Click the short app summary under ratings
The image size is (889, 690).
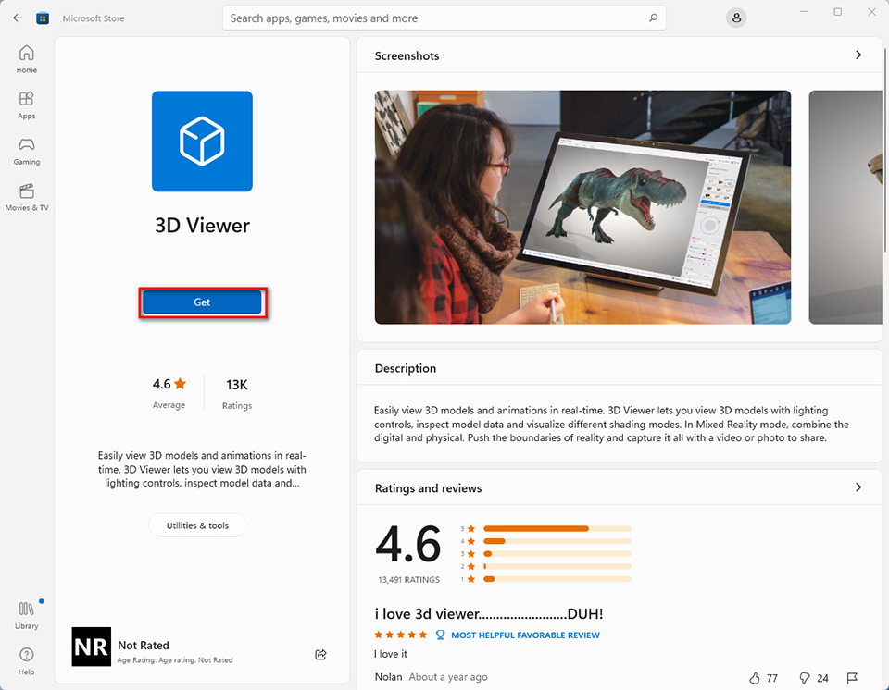coord(202,469)
